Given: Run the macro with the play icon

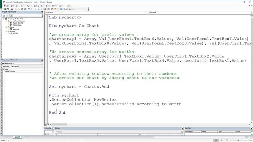Looking at the screenshot, I should coord(36,9).
